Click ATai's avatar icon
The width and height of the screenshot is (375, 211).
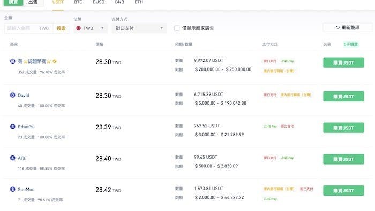click(13, 158)
